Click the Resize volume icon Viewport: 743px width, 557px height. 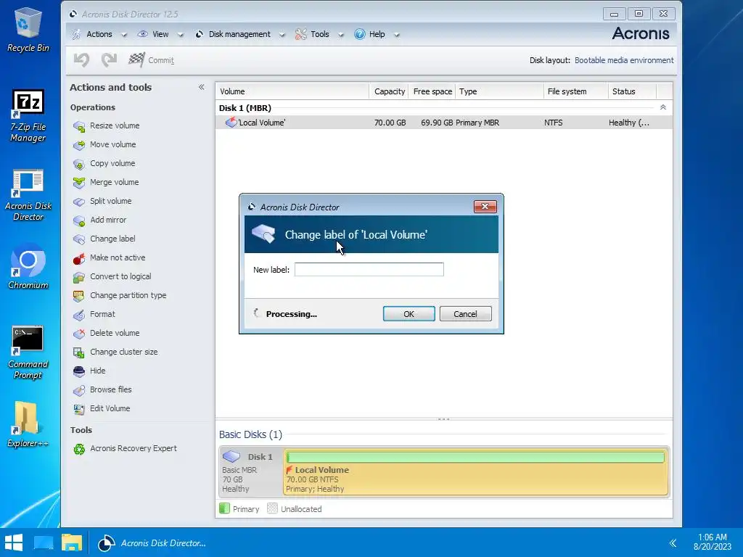click(78, 126)
